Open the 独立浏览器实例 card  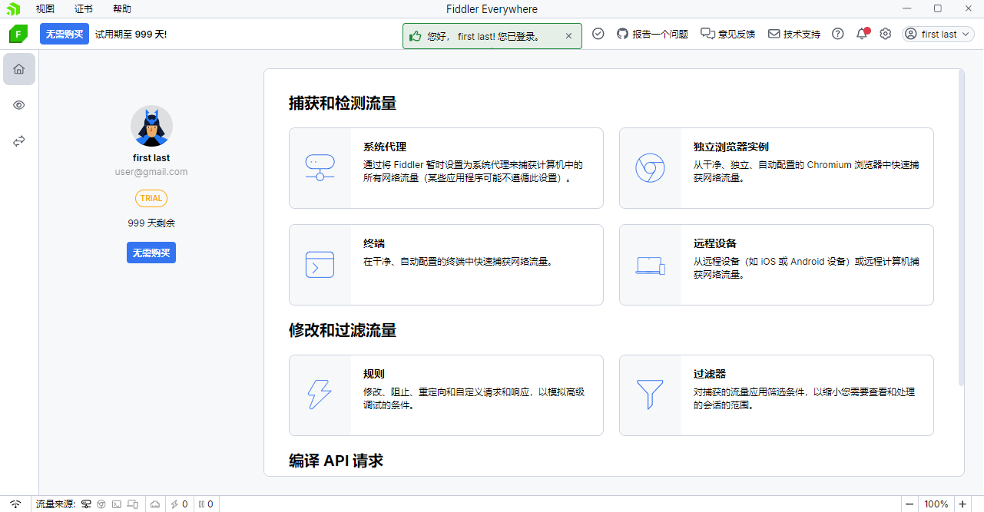click(777, 168)
